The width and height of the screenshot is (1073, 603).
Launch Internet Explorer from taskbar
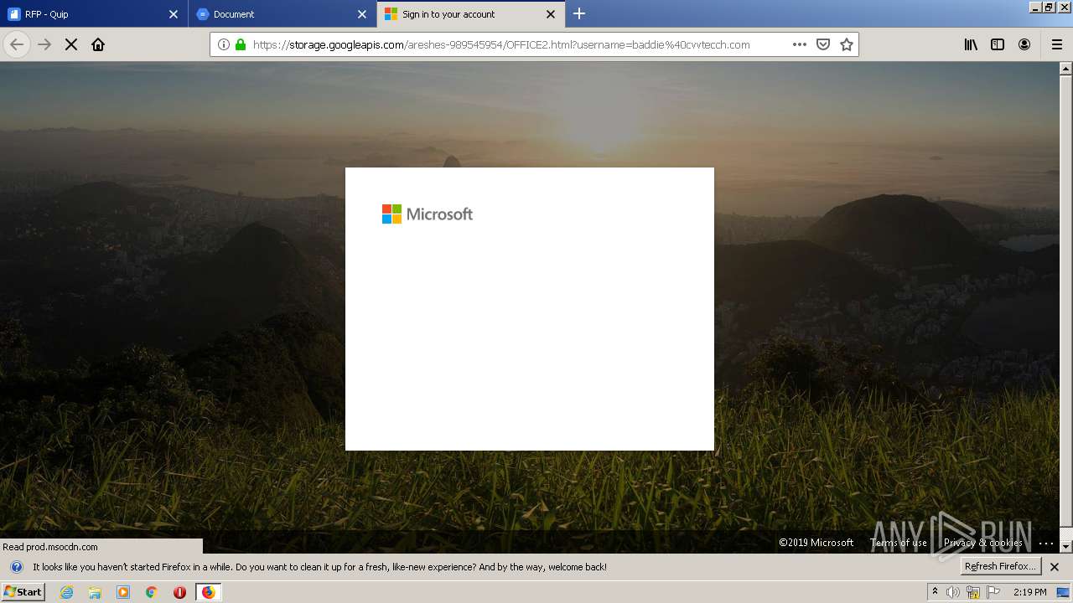tap(67, 592)
